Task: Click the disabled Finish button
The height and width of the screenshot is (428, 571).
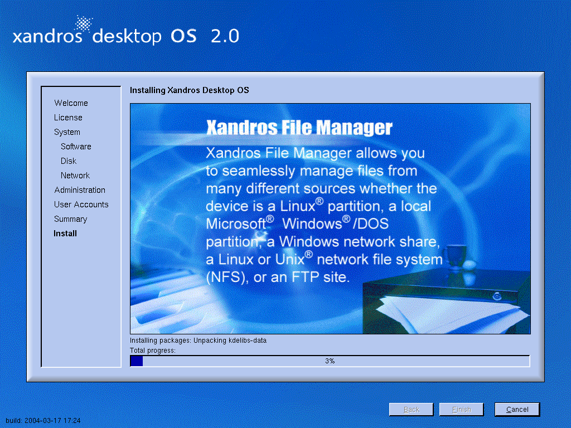Action: [461, 410]
